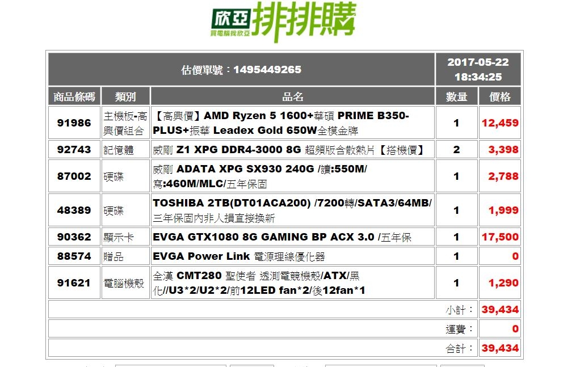Click the EVGA Power Link product name
576x367 pixels.
click(239, 256)
